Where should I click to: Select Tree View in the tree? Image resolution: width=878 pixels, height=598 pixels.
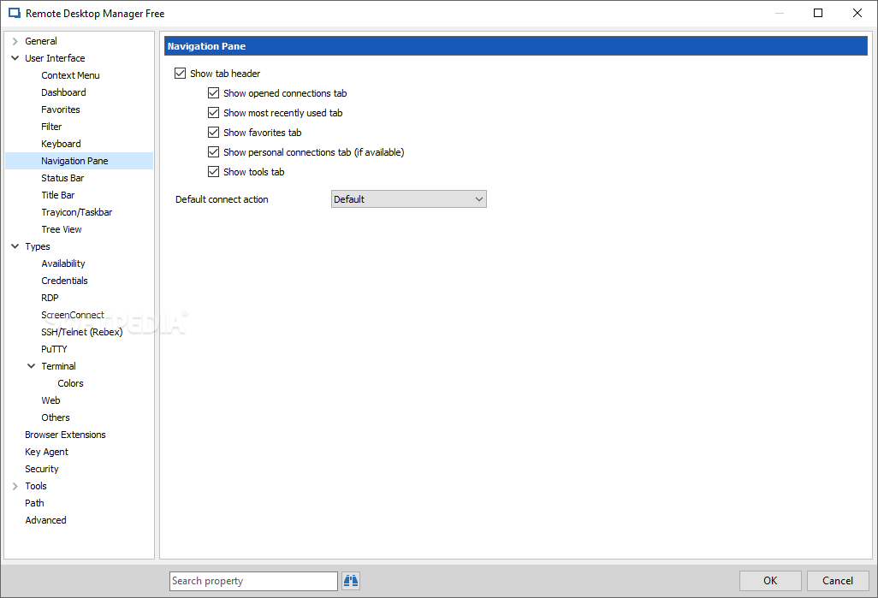tap(62, 229)
